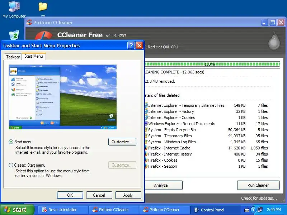The image size is (287, 215).
Task: Click Cancel in the Properties dialog
Action: [x=99, y=195]
